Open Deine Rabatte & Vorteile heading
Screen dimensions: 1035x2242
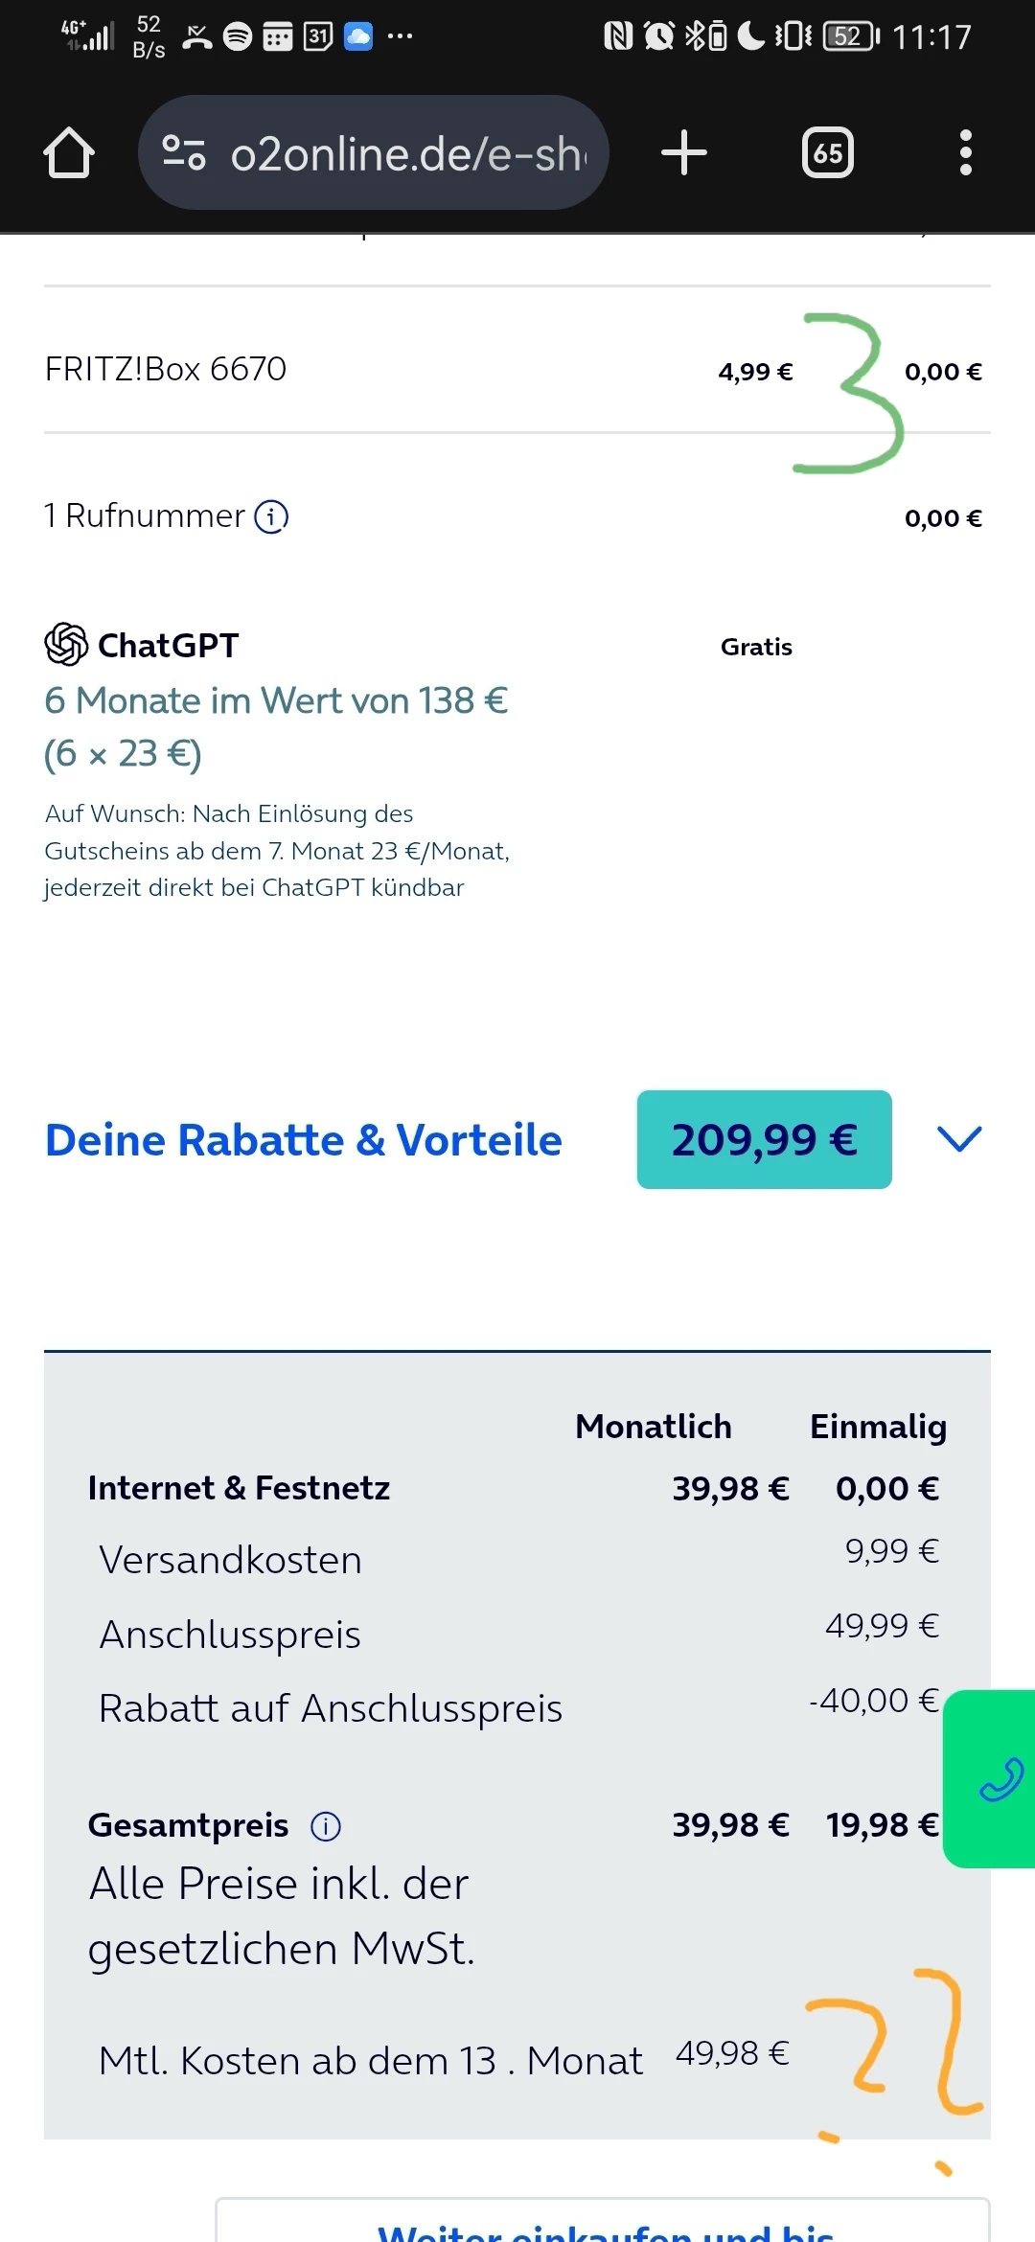click(303, 1139)
